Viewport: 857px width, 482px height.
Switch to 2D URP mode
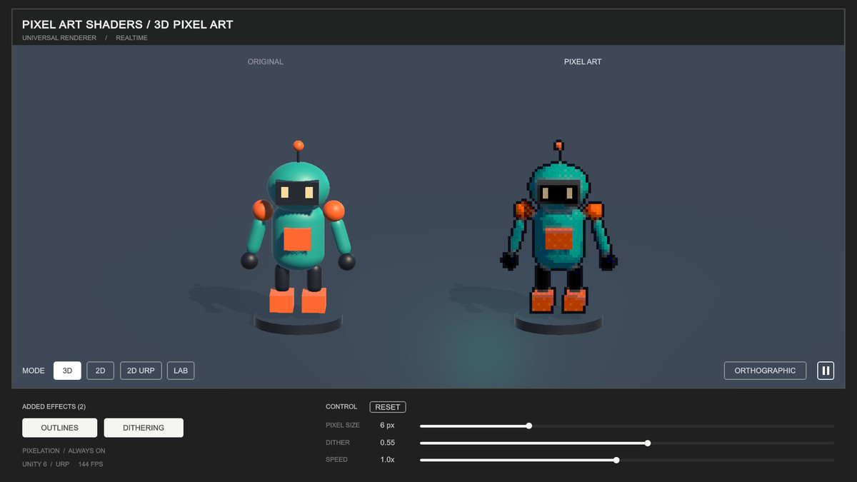141,371
